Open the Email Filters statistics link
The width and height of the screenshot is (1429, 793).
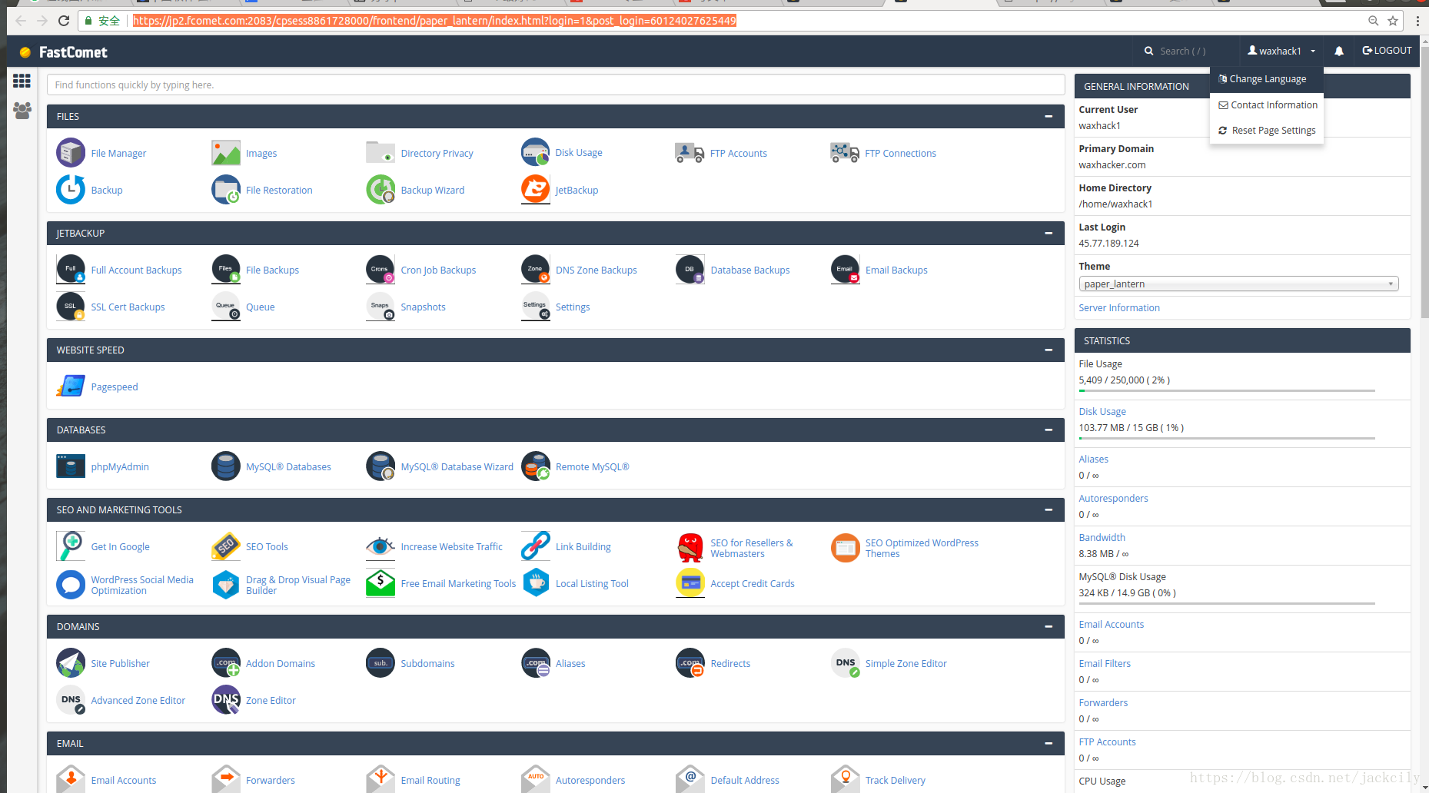1105,663
